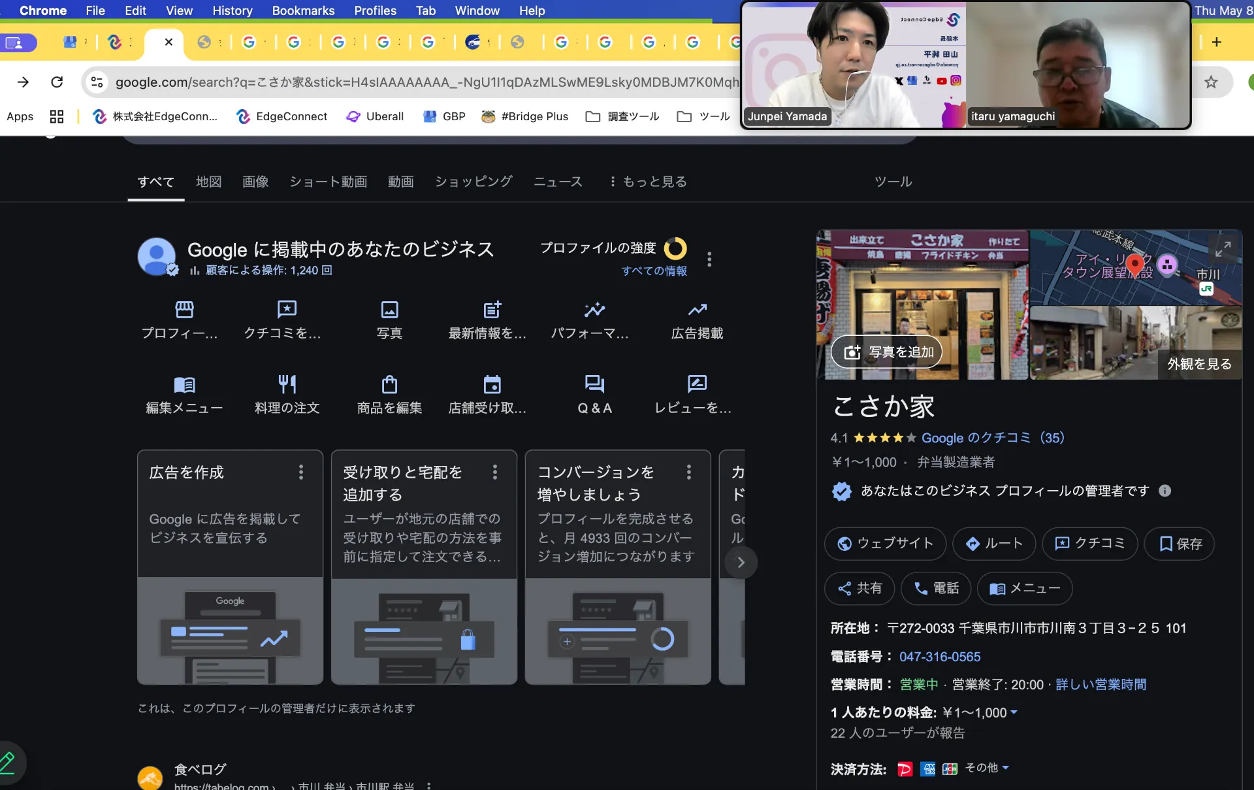Image resolution: width=1254 pixels, height=790 pixels.
Task: Click phone number 047-316-0565 link
Action: [x=939, y=657]
